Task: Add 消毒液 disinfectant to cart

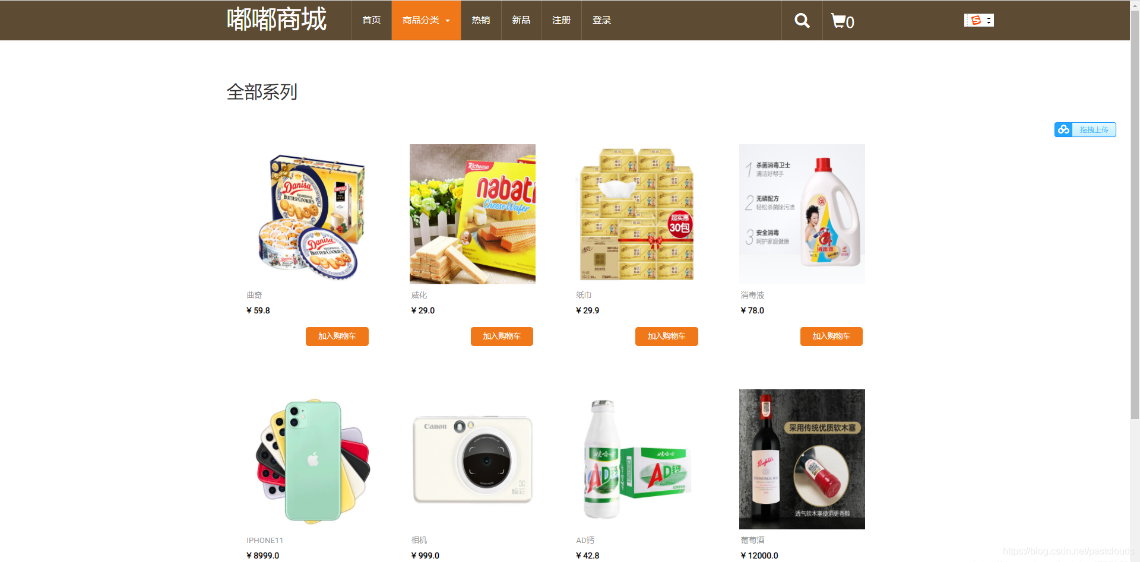Action: click(831, 336)
